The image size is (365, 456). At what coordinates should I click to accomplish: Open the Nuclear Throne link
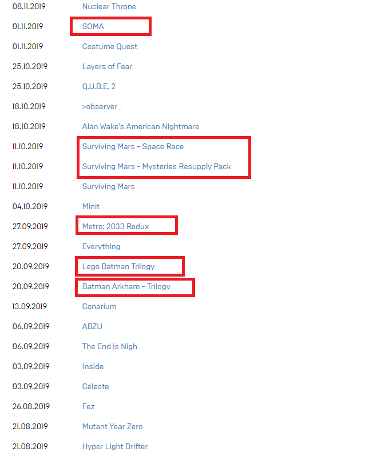[109, 6]
